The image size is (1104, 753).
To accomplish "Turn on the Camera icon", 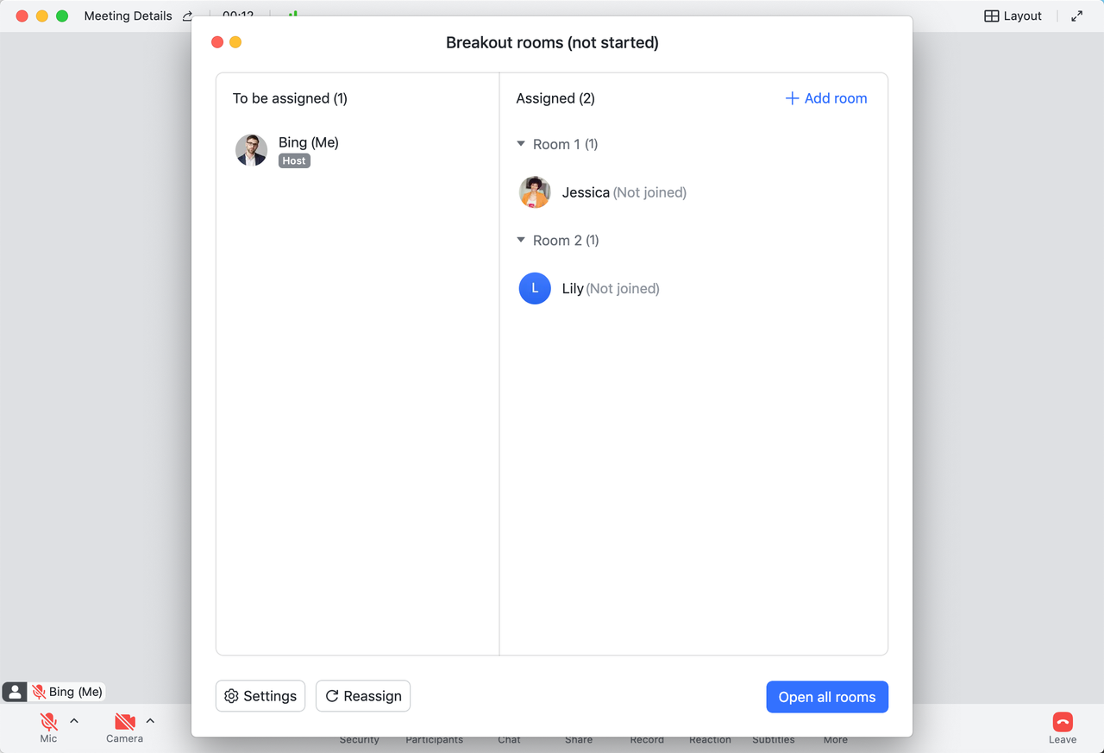I will click(x=125, y=722).
